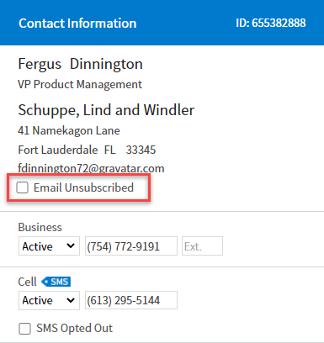Click the Contact Information header title
324x343 pixels.
tap(77, 24)
